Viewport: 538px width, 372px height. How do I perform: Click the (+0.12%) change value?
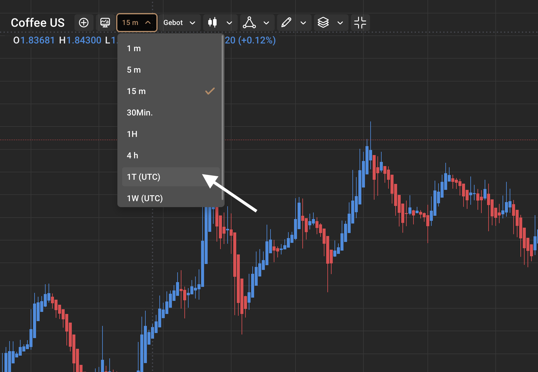tap(257, 40)
